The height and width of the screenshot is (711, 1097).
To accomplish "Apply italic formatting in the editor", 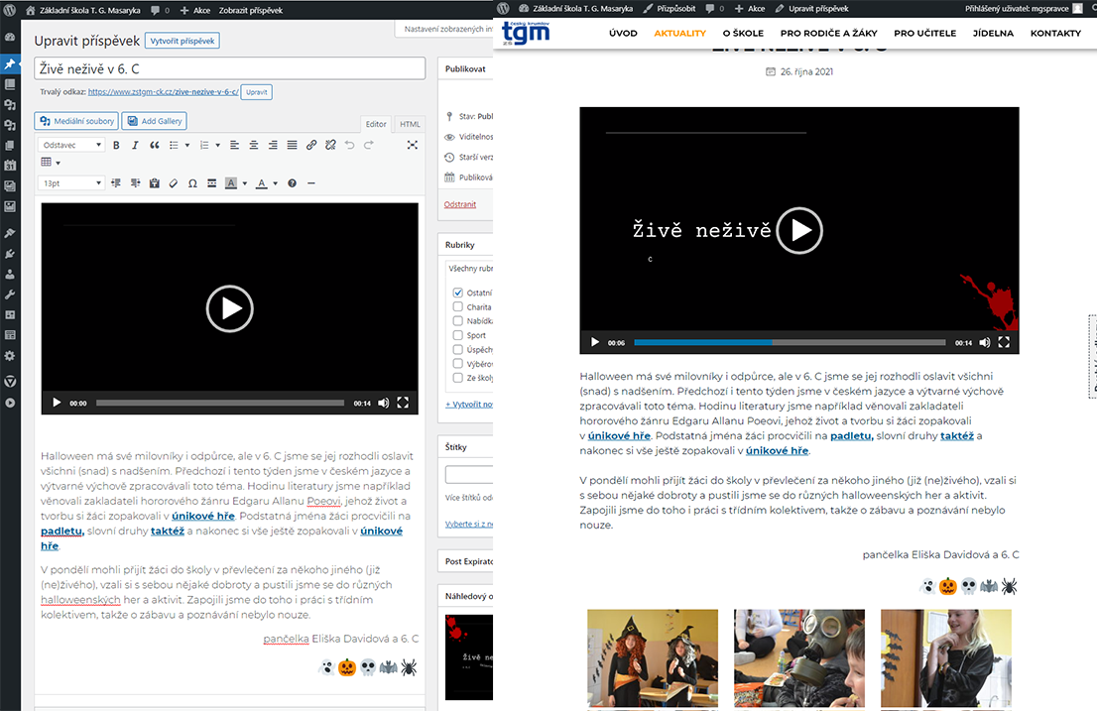I will [x=135, y=145].
